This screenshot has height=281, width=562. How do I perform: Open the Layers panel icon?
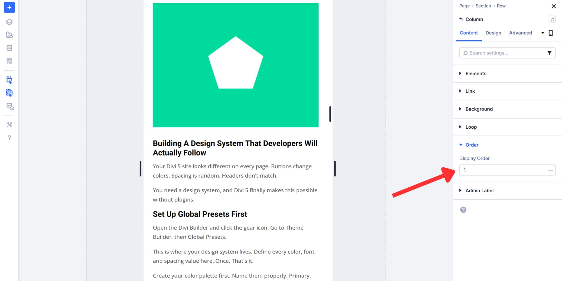(x=9, y=22)
